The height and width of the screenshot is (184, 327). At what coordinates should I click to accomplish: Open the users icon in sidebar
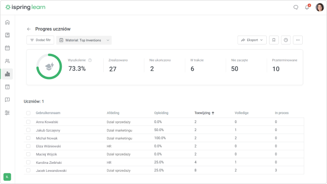point(7,61)
